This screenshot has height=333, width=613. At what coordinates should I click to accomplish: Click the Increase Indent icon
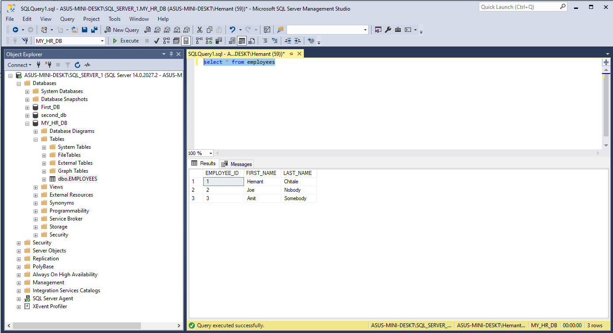point(298,41)
